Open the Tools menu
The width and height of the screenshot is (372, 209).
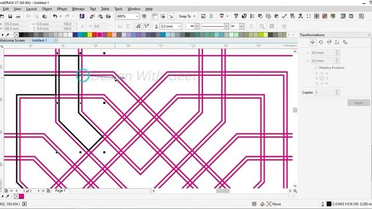tap(119, 9)
